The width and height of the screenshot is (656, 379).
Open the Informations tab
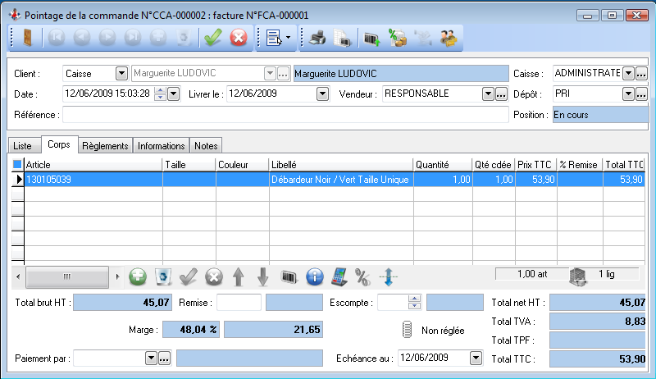(x=161, y=145)
